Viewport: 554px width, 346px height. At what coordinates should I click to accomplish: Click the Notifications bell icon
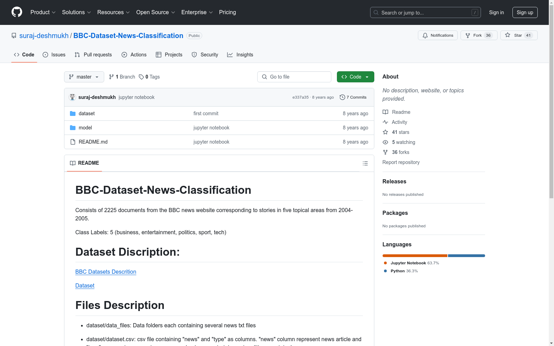(425, 35)
